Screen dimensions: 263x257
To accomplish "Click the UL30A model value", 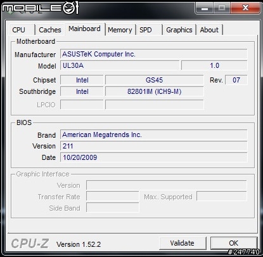I will (x=120, y=65).
